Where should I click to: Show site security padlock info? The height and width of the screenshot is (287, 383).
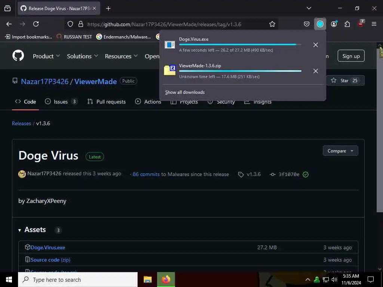[81, 24]
